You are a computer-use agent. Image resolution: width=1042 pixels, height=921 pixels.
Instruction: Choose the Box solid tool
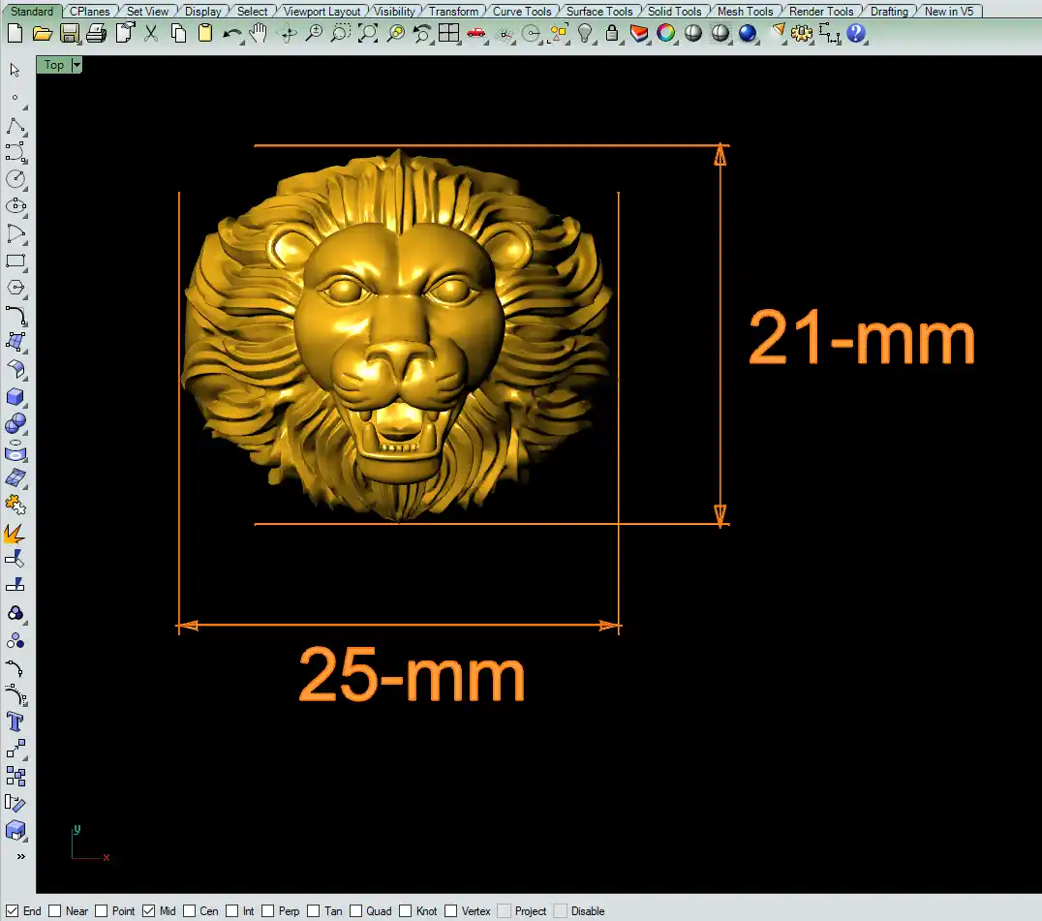coord(15,396)
